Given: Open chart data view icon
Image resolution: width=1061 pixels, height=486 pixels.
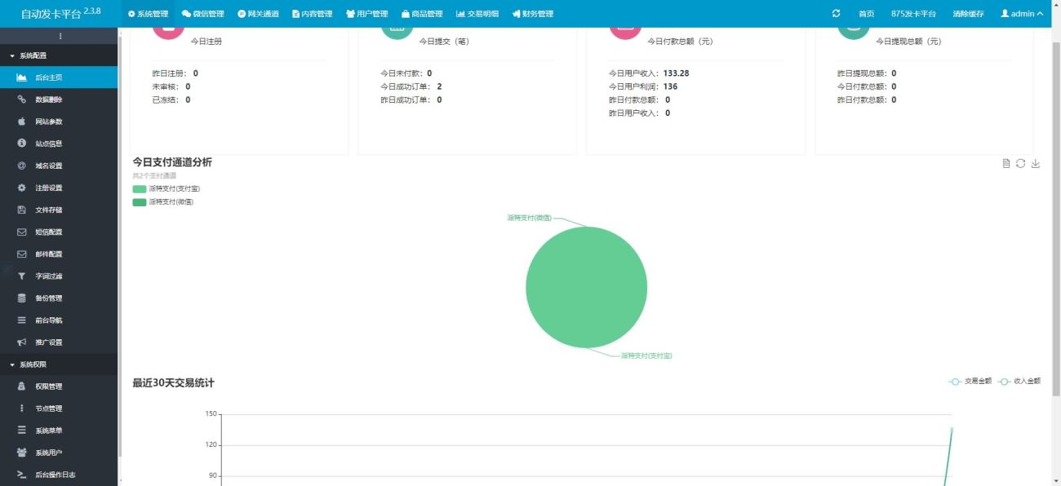Looking at the screenshot, I should pos(1006,164).
